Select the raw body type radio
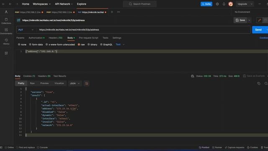Image resolution: width=268 pixels, height=151 pixels. pos(79,44)
